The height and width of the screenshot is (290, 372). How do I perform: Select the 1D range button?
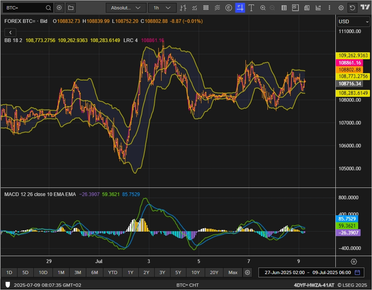tap(9, 273)
